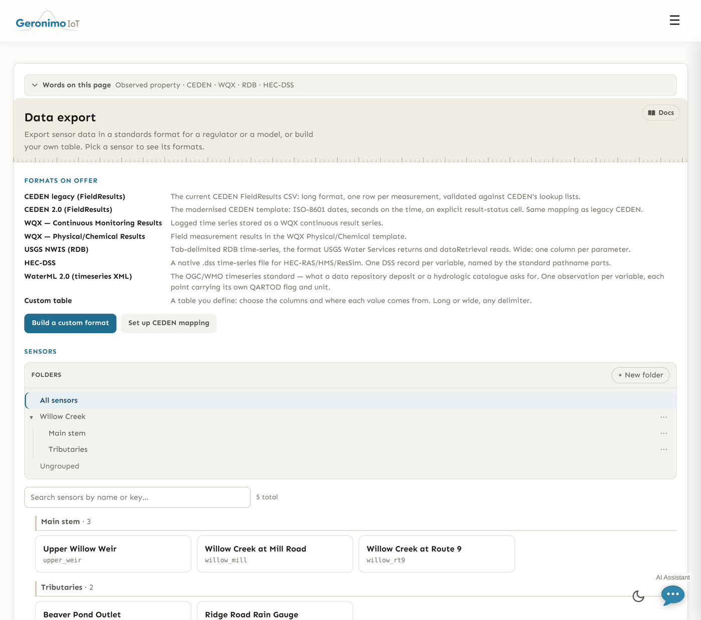The width and height of the screenshot is (701, 620).
Task: Open the Docs link
Action: pos(661,113)
